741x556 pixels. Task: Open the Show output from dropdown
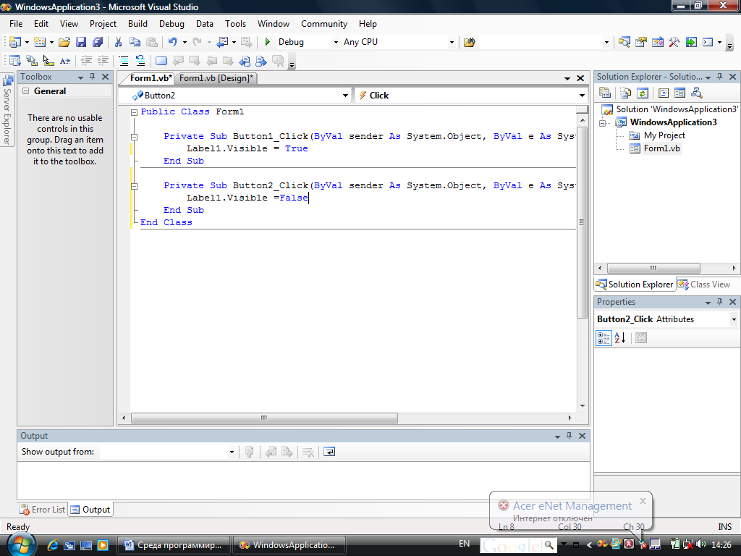[x=232, y=452]
